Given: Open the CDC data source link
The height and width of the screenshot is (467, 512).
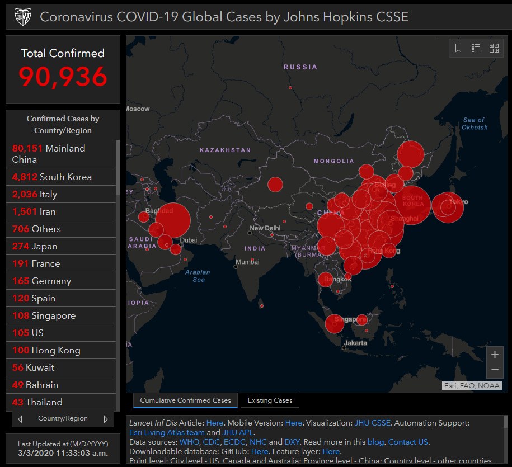Looking at the screenshot, I should pyautogui.click(x=212, y=442).
